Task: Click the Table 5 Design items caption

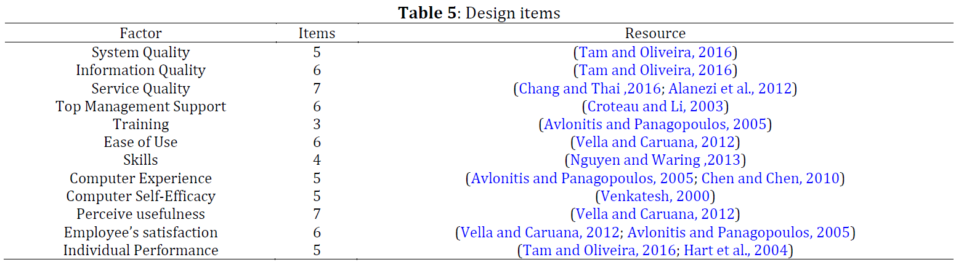Action: point(479,13)
